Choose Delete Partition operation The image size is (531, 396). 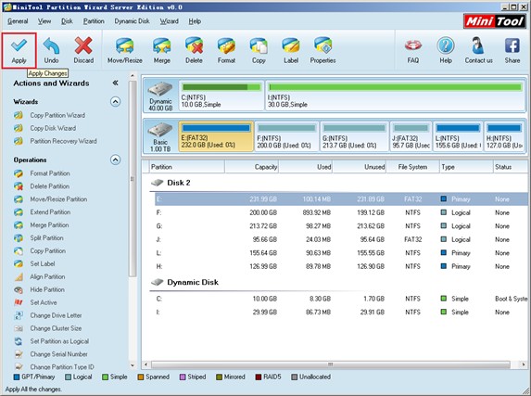pyautogui.click(x=49, y=186)
